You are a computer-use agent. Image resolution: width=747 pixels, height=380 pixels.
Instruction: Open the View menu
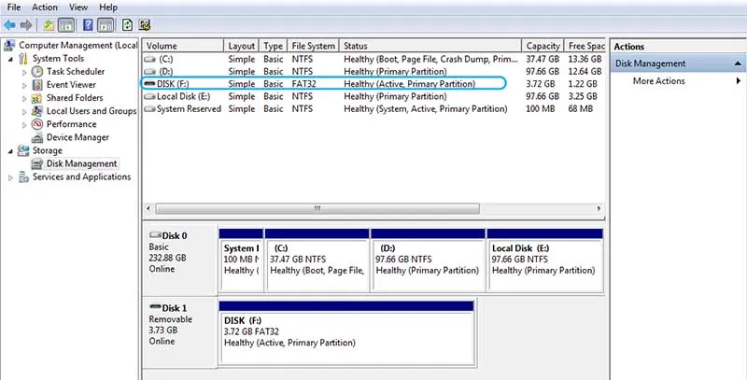click(78, 7)
